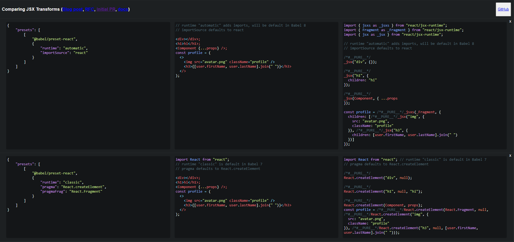Click the _jsx("h1", { output line
Screen dimensions: 514x242
[356, 76]
